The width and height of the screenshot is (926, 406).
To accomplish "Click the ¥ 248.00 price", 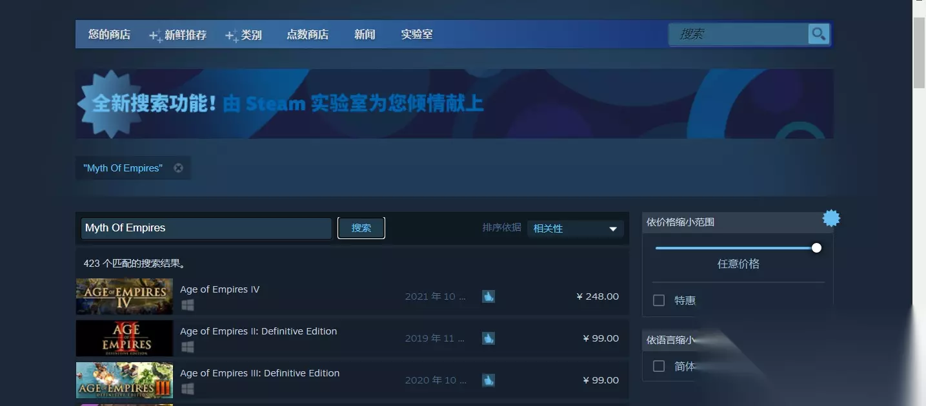I will tap(598, 296).
